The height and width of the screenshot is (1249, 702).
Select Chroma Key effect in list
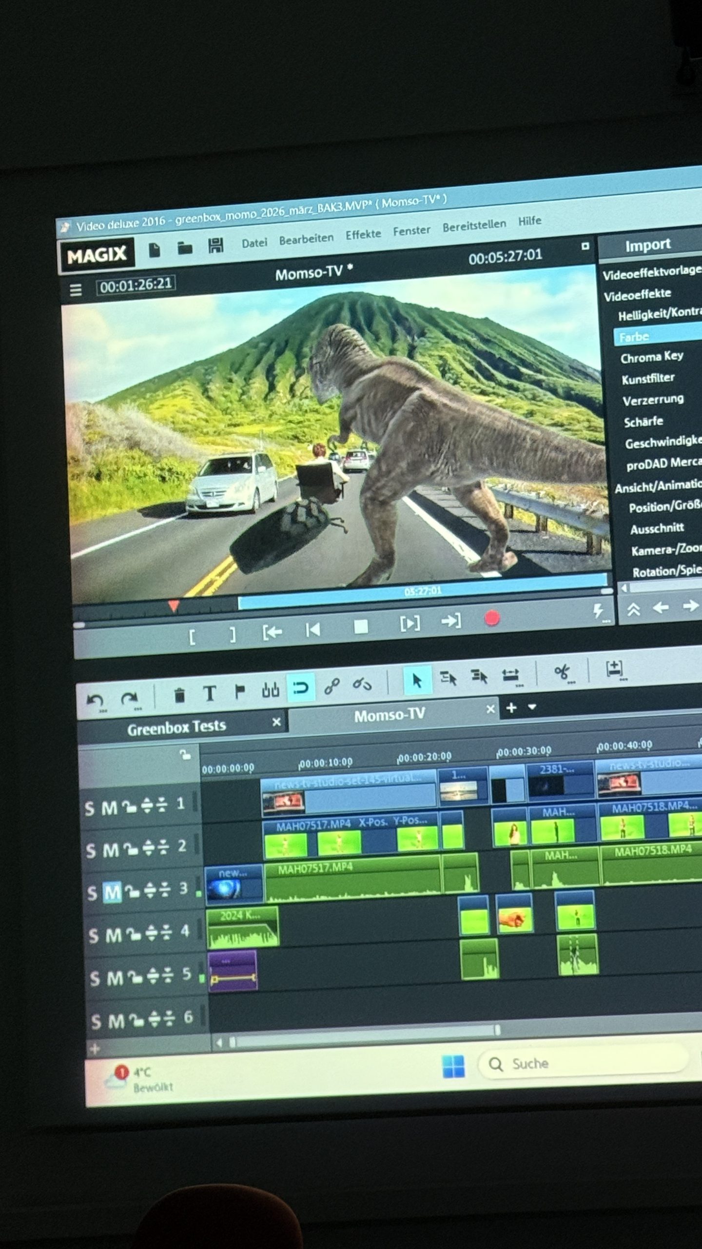click(x=652, y=357)
